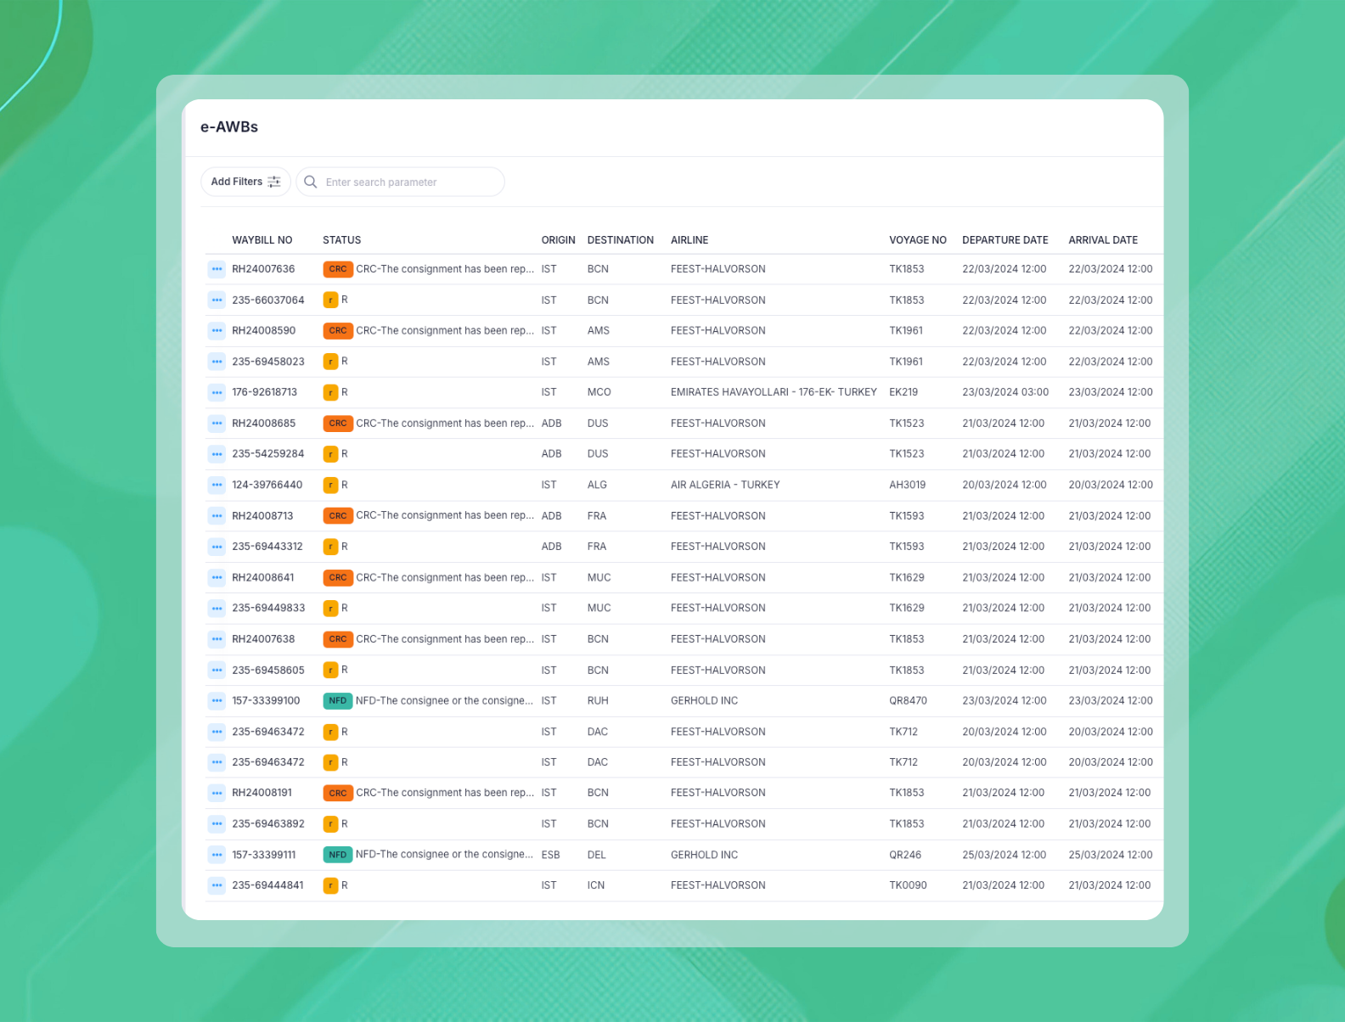The width and height of the screenshot is (1345, 1022).
Task: Select waybill number 124-39766440
Action: click(x=267, y=486)
